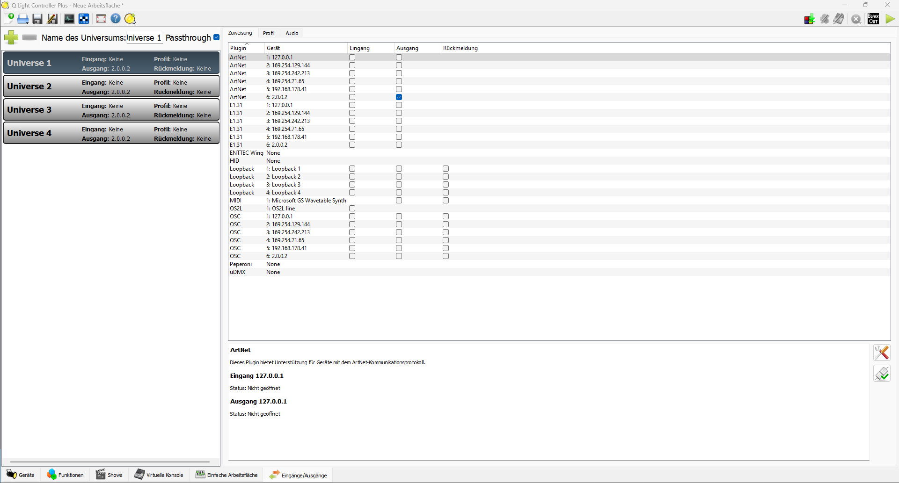This screenshot has height=483, width=899.
Task: Click the Save As floppy-with-pencil icon
Action: pyautogui.click(x=52, y=19)
